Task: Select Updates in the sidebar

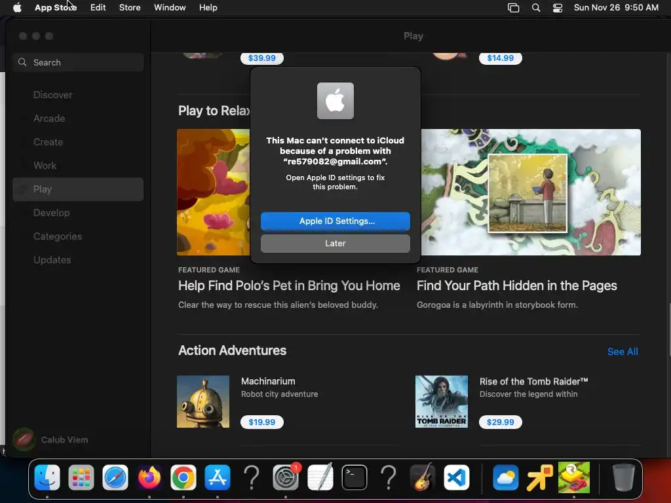Action: click(x=78, y=259)
